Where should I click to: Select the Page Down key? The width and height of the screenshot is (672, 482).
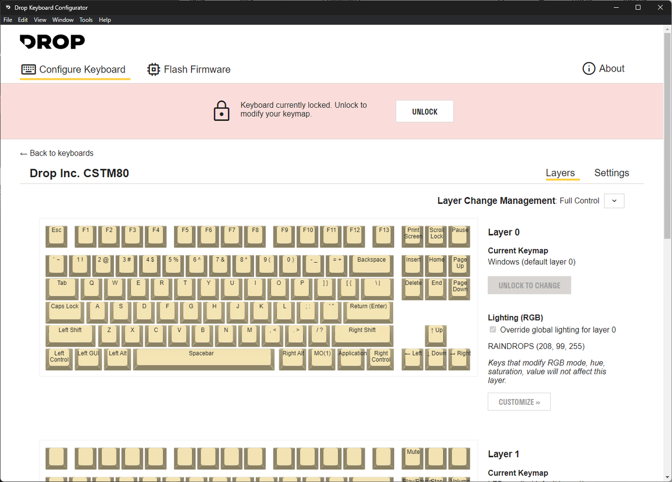pyautogui.click(x=460, y=289)
